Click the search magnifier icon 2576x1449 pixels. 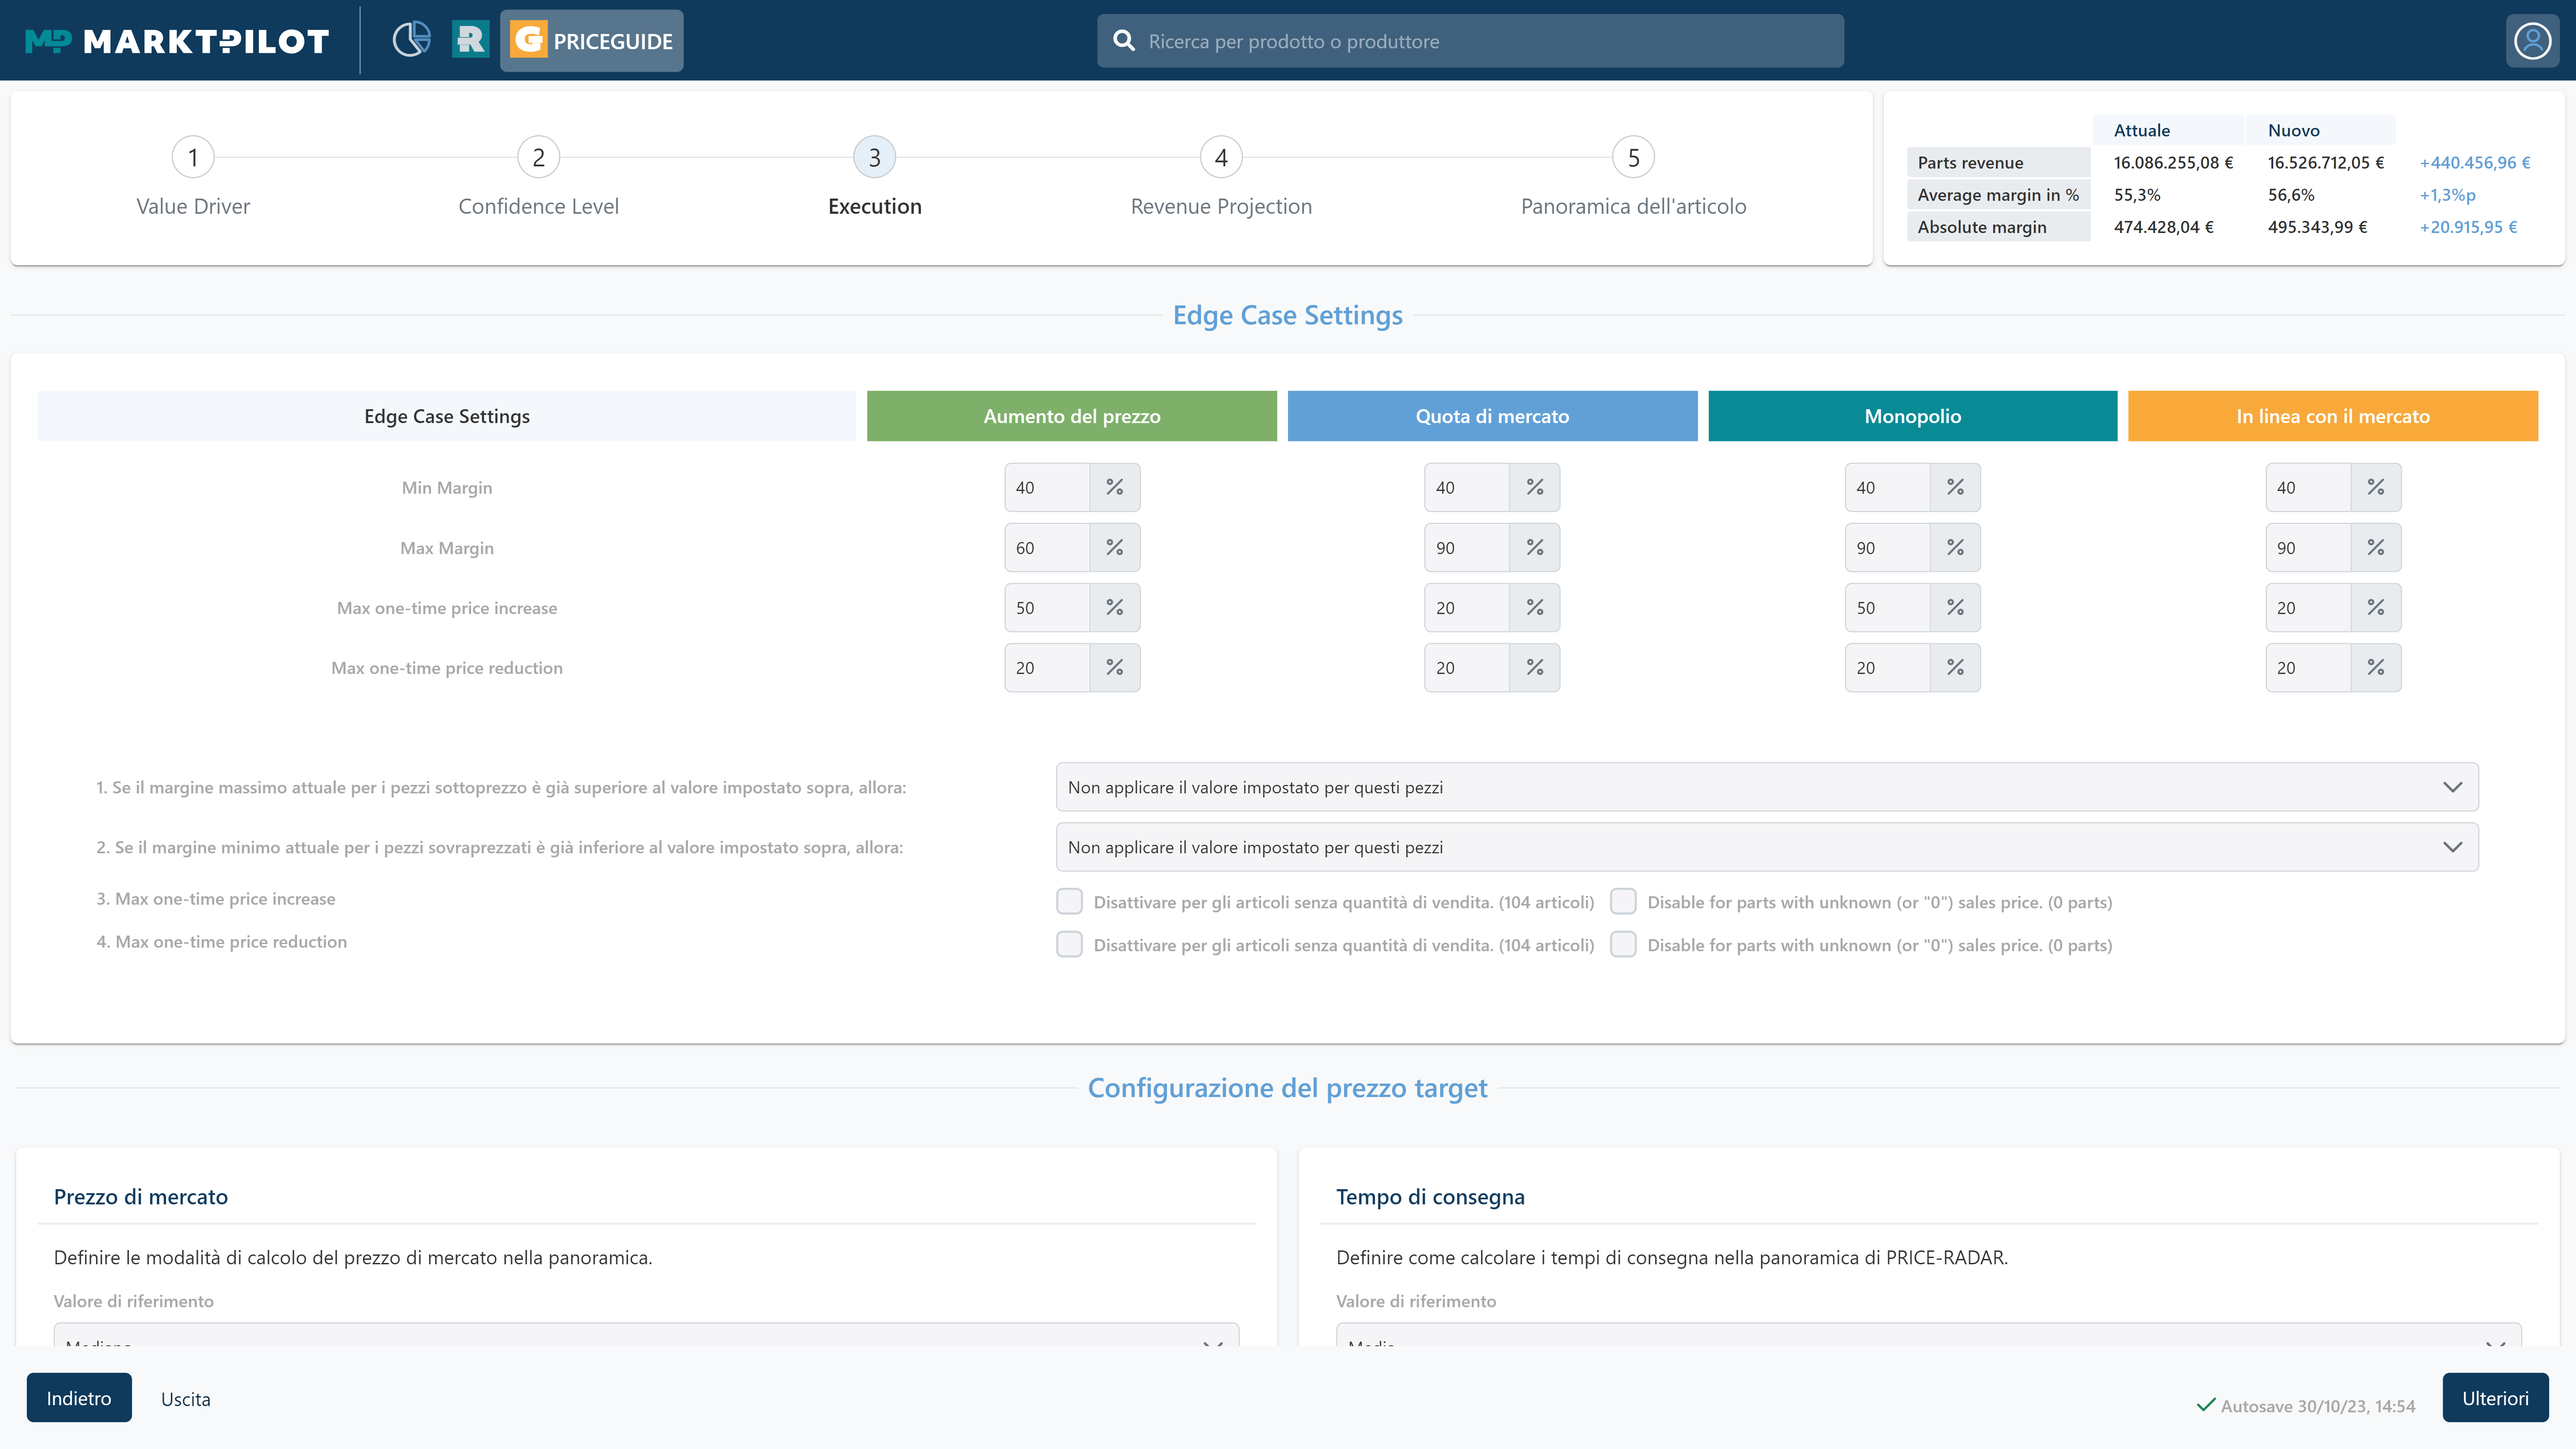point(1124,41)
